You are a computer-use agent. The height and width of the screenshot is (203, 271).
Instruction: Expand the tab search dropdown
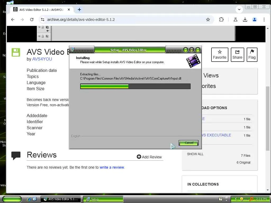point(239,10)
